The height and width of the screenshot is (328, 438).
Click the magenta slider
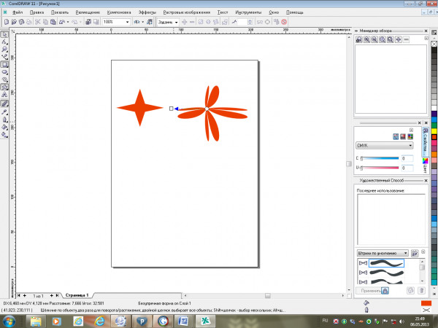pyautogui.click(x=380, y=168)
